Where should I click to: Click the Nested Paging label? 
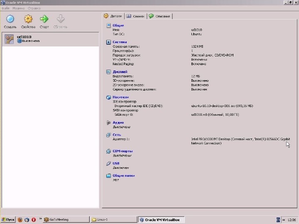click(123, 64)
